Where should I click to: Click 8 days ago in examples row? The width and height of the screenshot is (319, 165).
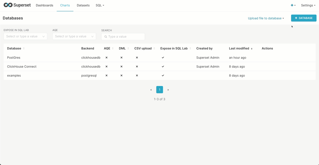coord(237,75)
